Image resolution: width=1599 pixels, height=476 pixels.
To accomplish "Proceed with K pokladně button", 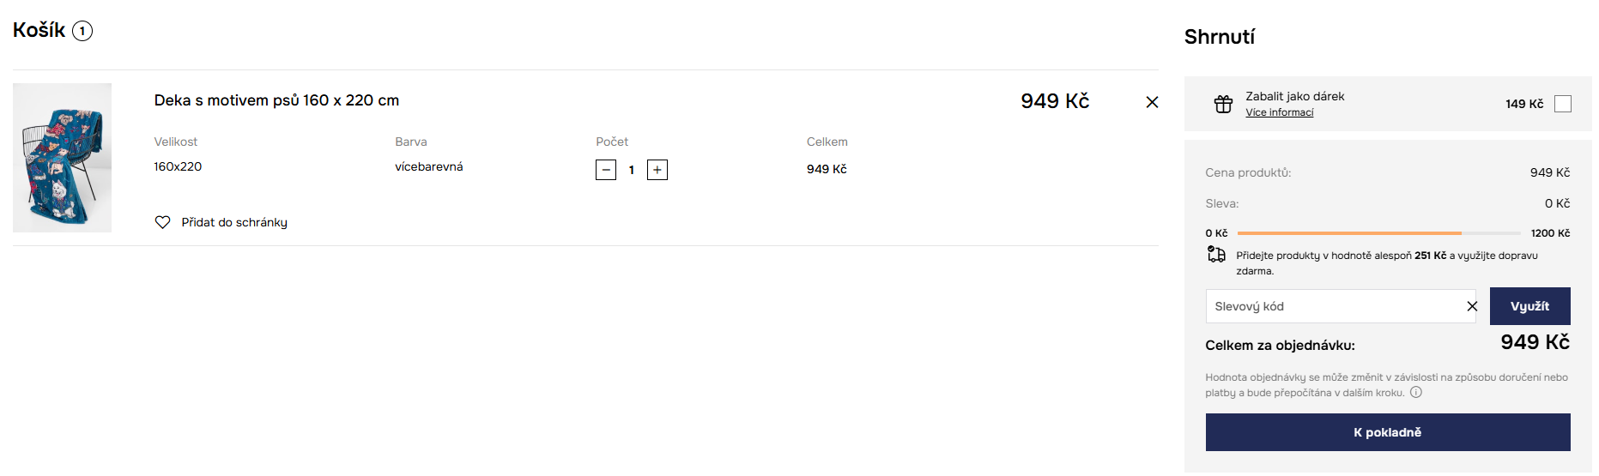I will (1388, 432).
